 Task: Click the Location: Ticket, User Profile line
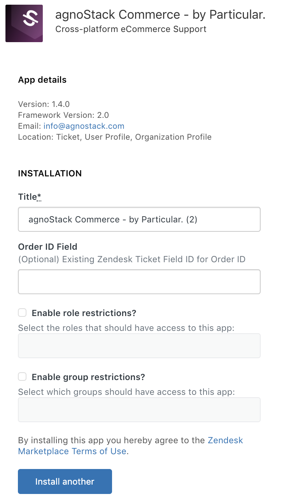(x=115, y=137)
